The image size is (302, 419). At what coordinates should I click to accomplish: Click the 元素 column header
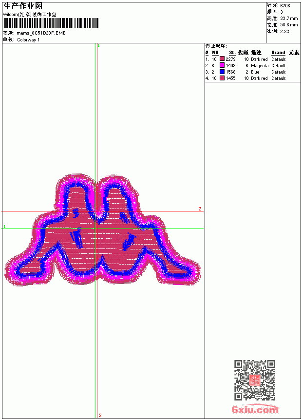[294, 53]
